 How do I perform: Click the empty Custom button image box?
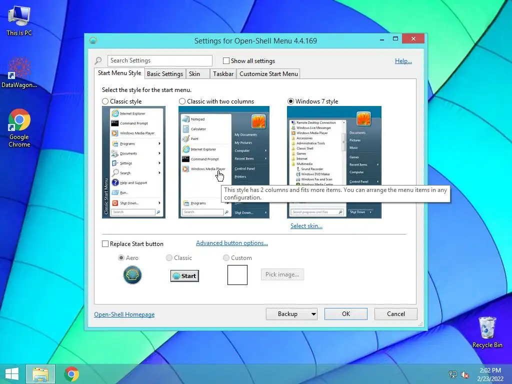(237, 275)
